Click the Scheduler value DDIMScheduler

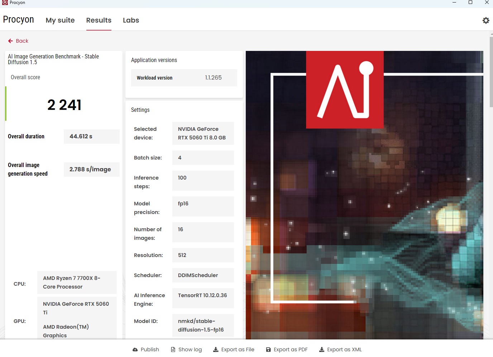coord(203,275)
